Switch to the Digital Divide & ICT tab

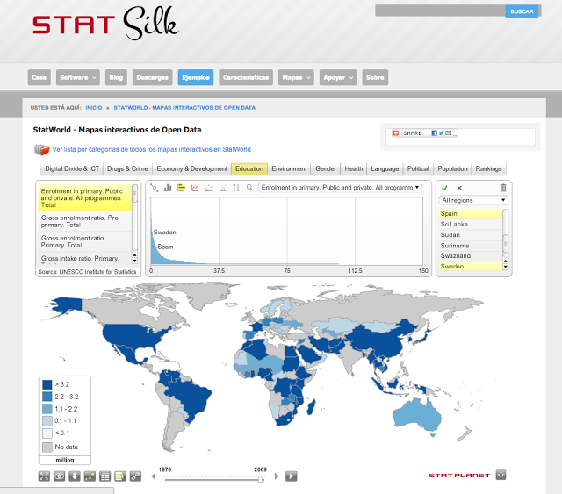[72, 168]
